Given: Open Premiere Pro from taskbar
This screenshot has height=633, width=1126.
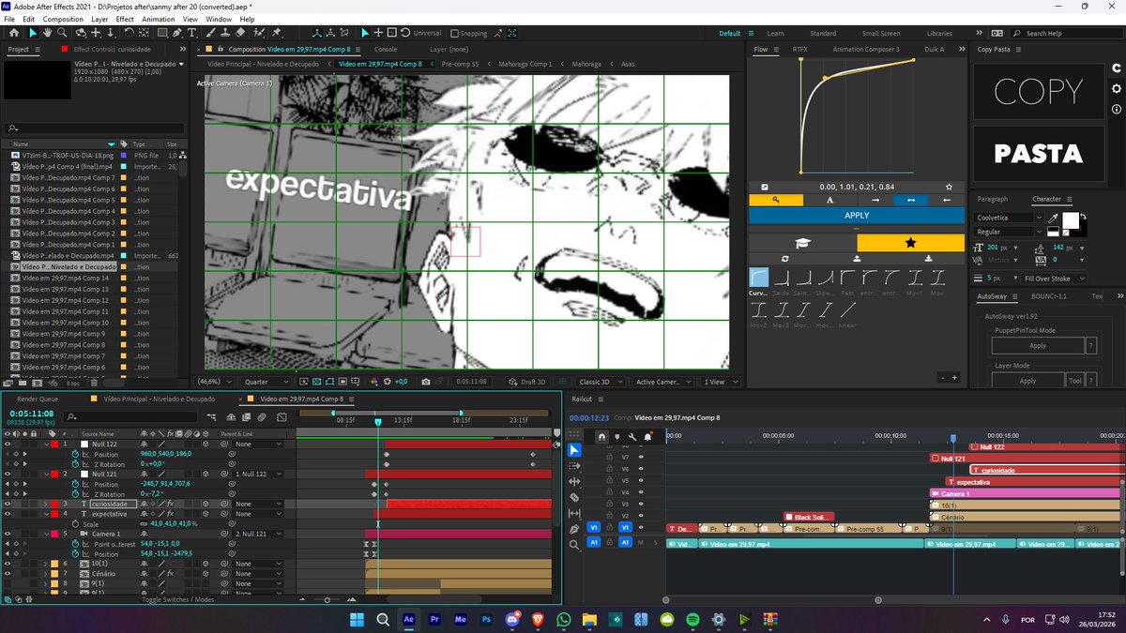Looking at the screenshot, I should click(434, 620).
